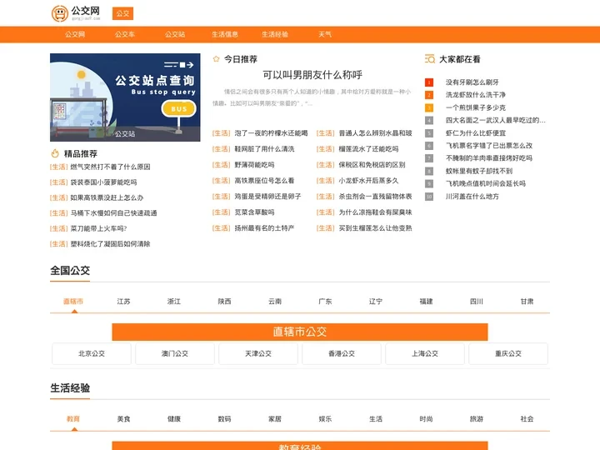Open article 泡了一夜的柠檬水还能喝

click(271, 133)
